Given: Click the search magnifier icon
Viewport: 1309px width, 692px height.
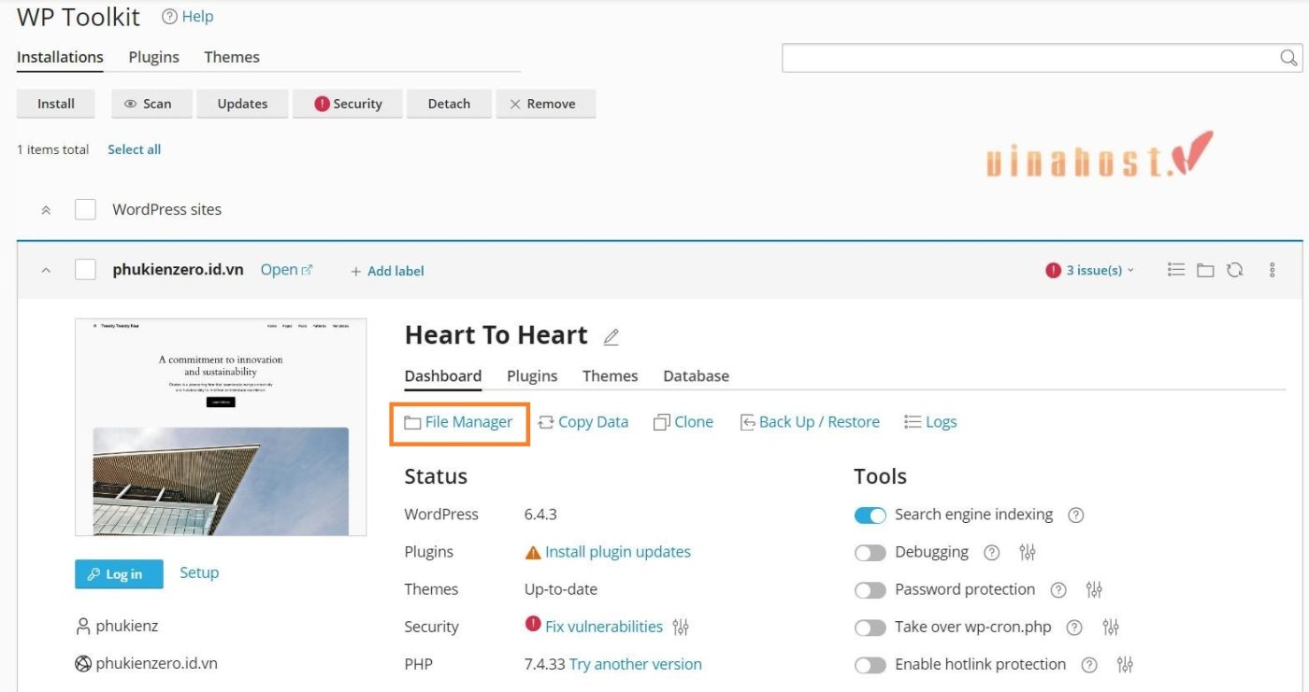Looking at the screenshot, I should pos(1288,58).
